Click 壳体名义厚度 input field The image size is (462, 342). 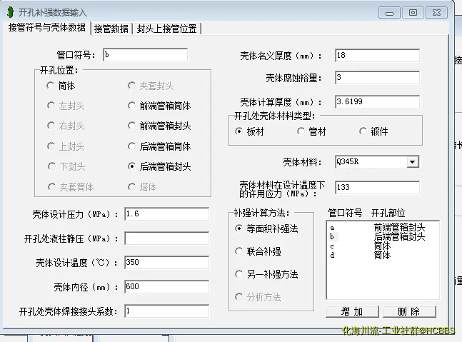click(x=377, y=56)
